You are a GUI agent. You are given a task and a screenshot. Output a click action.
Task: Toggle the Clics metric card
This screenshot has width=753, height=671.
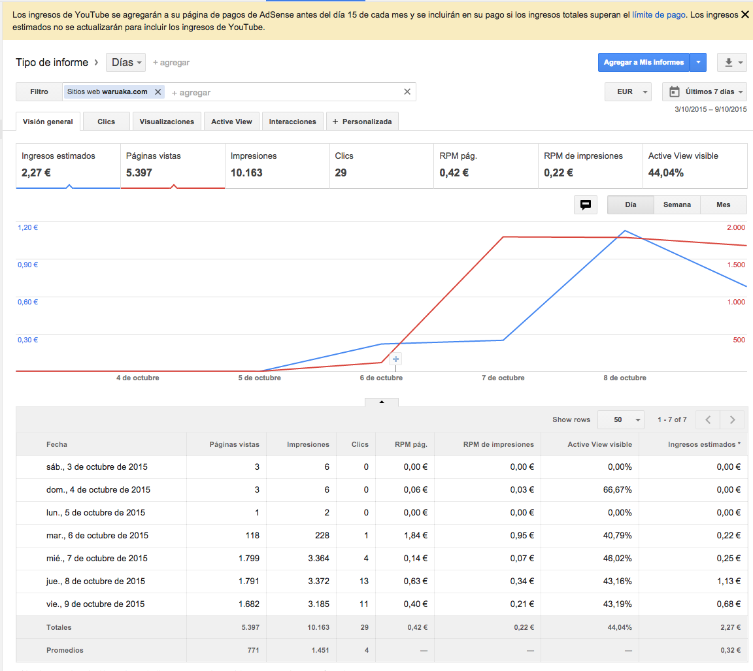(382, 165)
